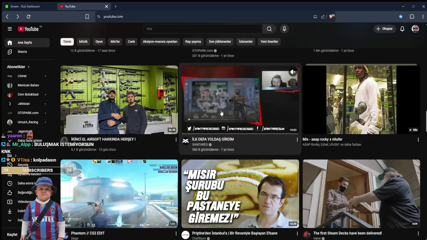Open the Literat subscription channel
Screen dimensions: 427x240
pyautogui.click(x=27, y=76)
